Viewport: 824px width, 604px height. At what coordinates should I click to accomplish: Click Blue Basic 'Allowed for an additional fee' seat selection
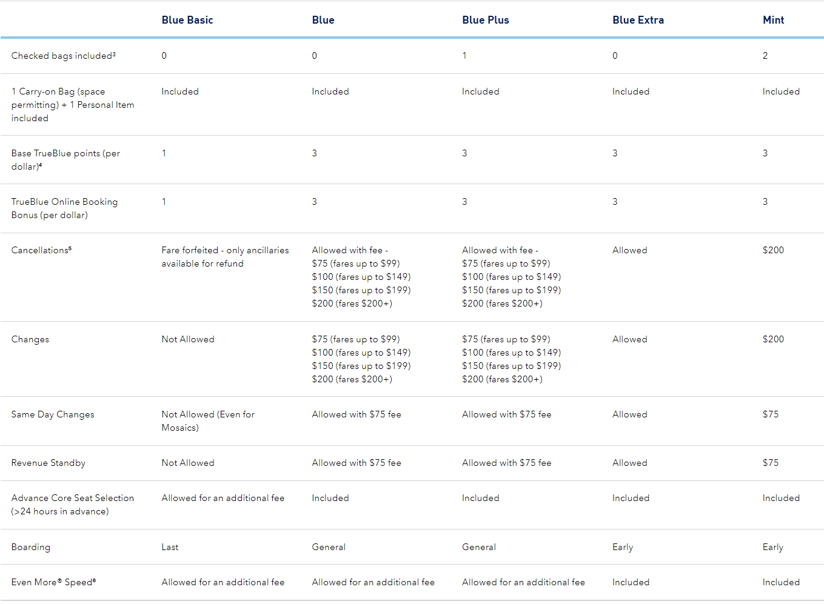pyautogui.click(x=223, y=498)
